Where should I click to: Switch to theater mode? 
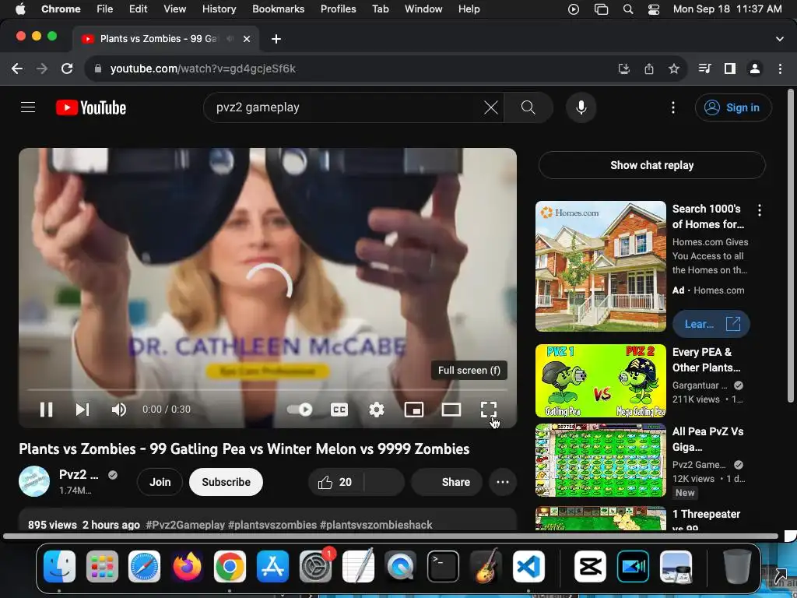click(451, 410)
